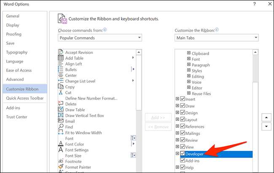Click the Bullets command icon
The width and height of the screenshot is (274, 173).
click(61, 69)
